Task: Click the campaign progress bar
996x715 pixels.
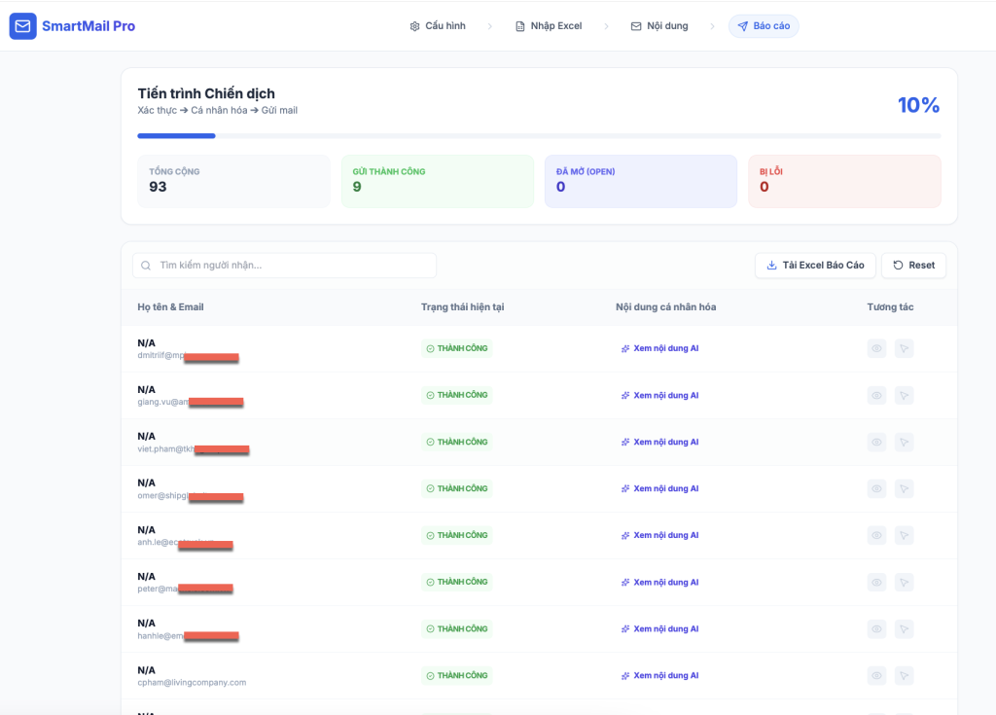Action: (x=539, y=136)
